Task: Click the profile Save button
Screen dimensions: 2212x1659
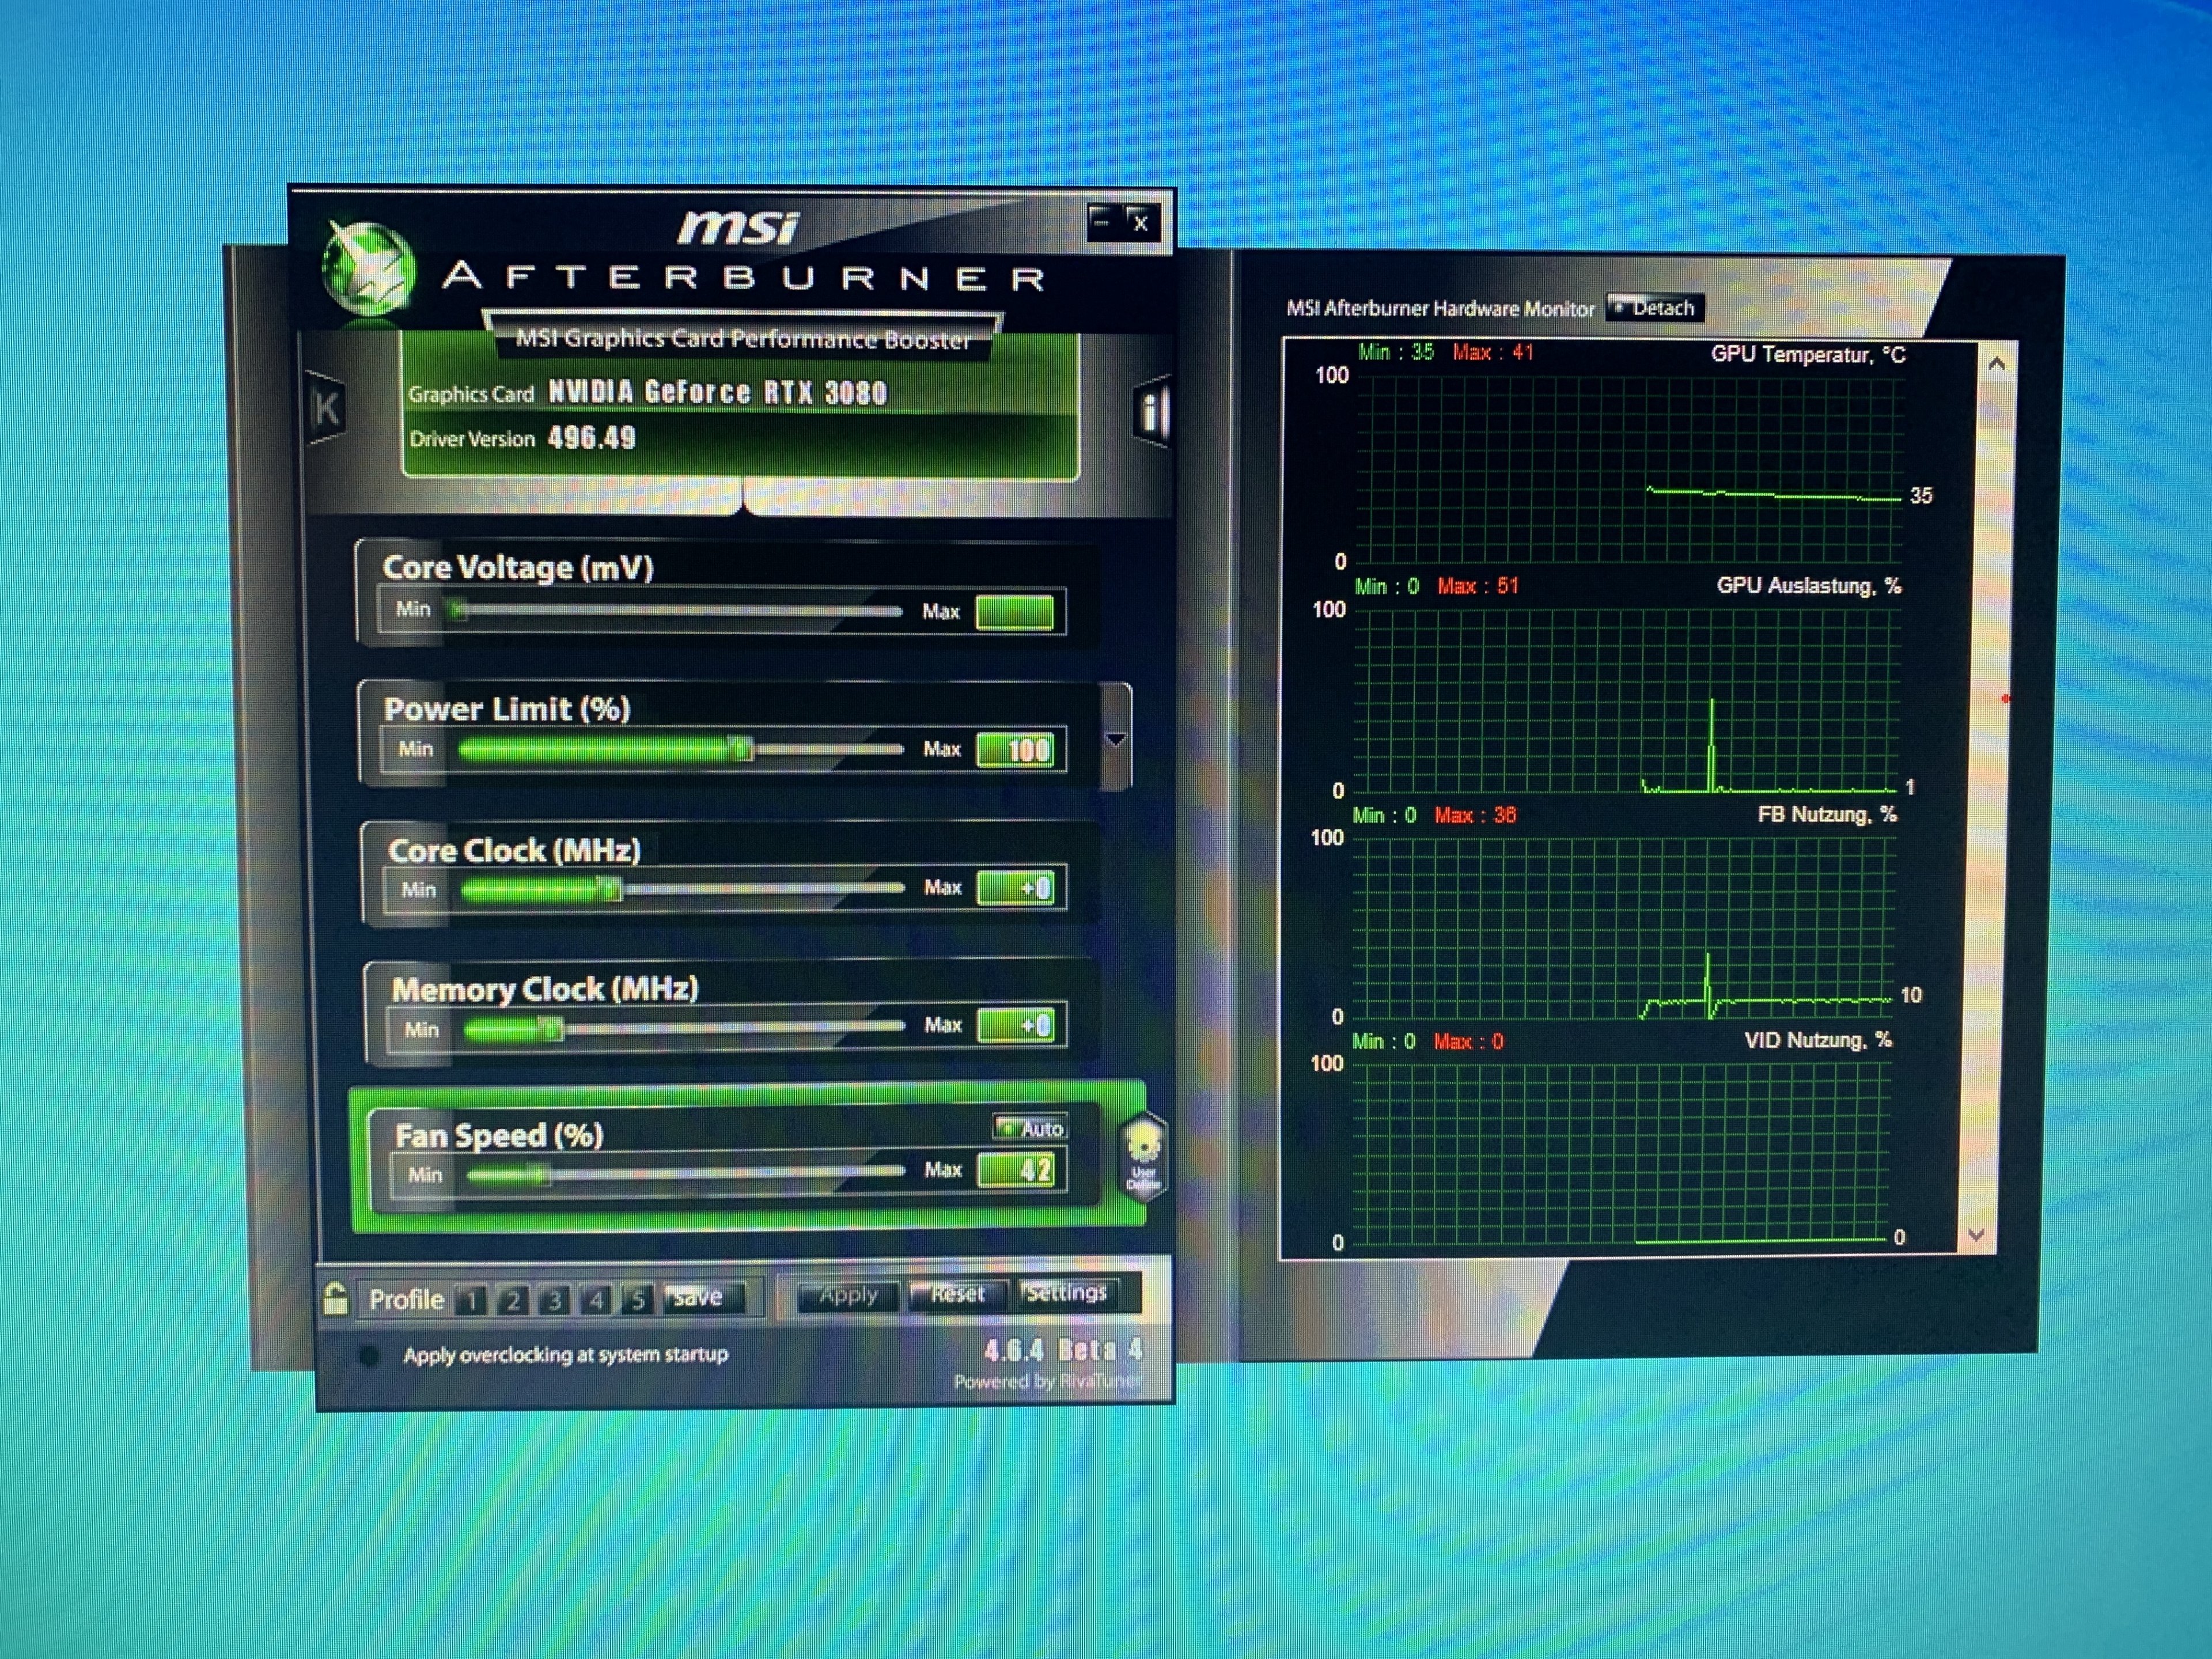Action: click(698, 1298)
